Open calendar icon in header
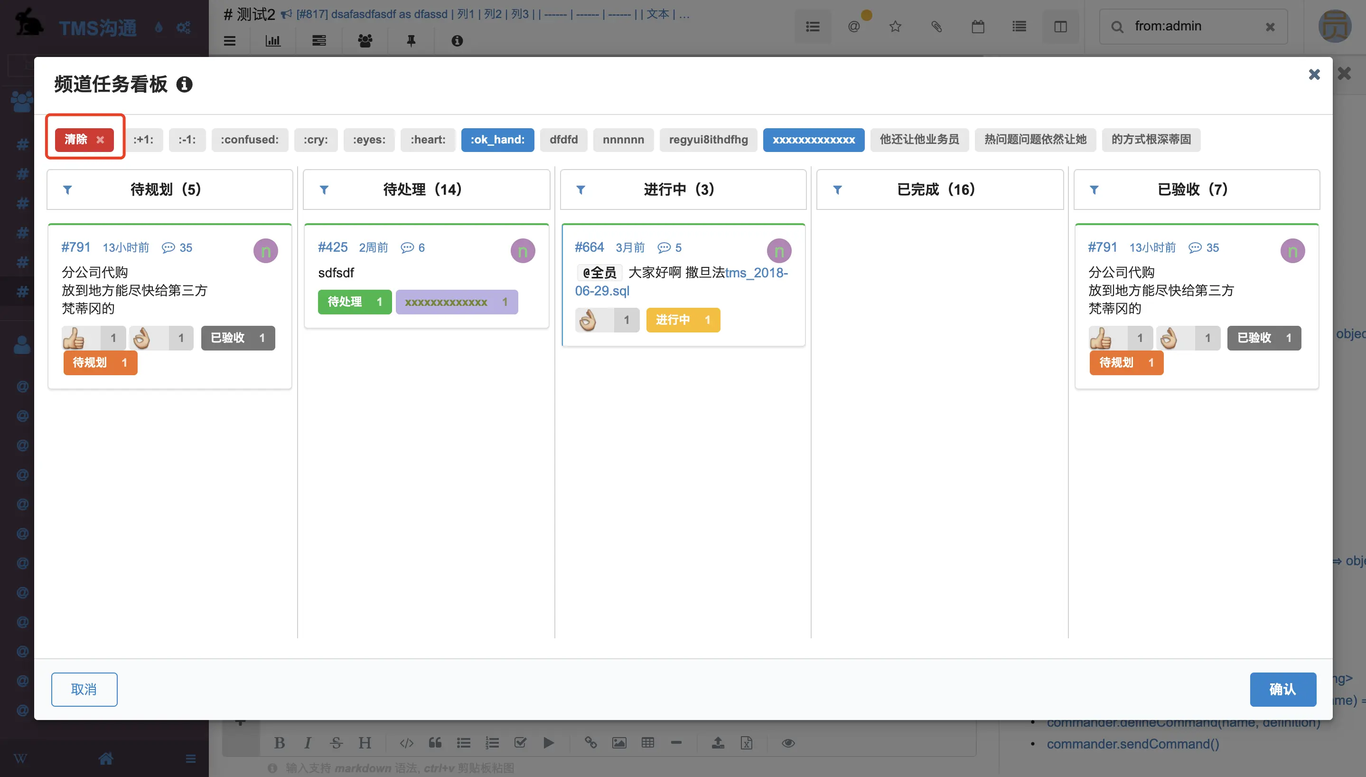The height and width of the screenshot is (777, 1366). tap(978, 27)
